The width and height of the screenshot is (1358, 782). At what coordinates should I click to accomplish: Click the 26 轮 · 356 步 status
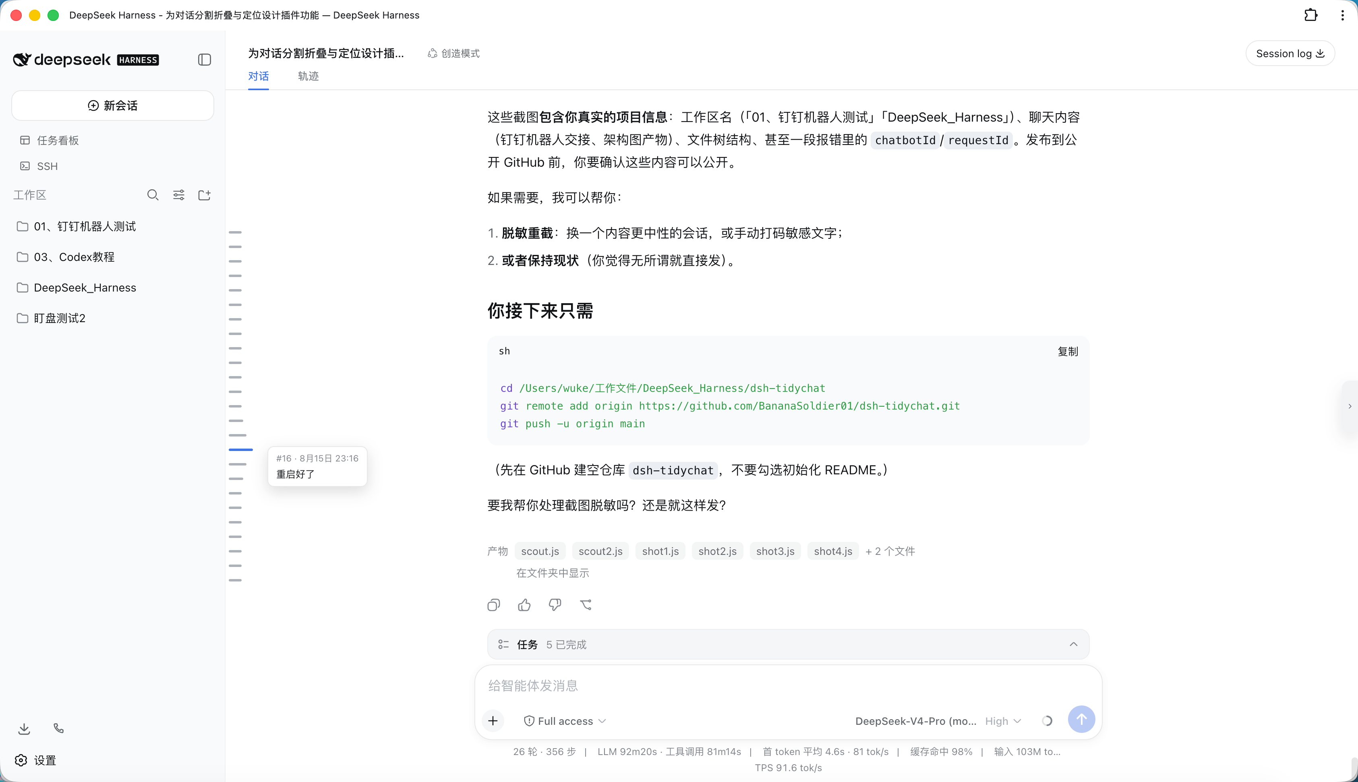click(x=544, y=752)
